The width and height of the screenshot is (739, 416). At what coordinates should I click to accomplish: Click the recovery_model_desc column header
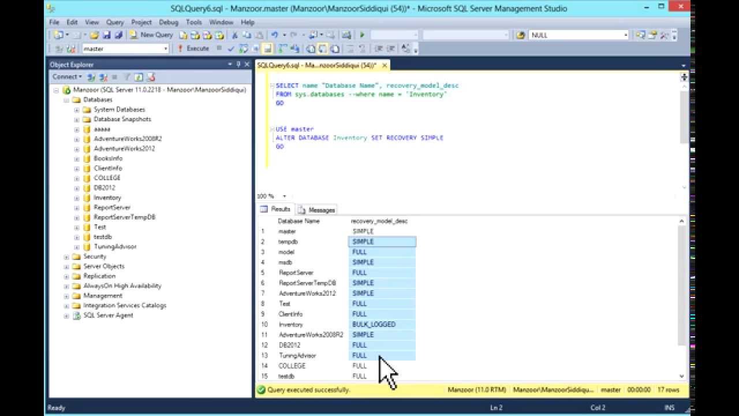click(379, 221)
